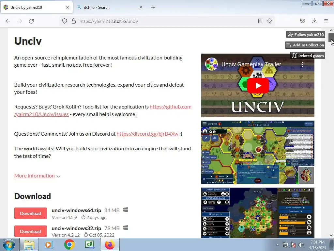Play the Unciv Gameplay Trailer video

[258, 86]
